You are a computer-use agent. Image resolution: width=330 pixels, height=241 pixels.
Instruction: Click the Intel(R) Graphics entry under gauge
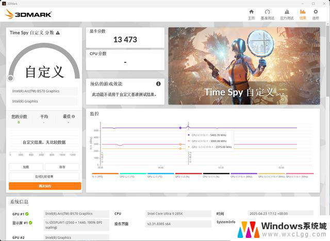(44, 101)
